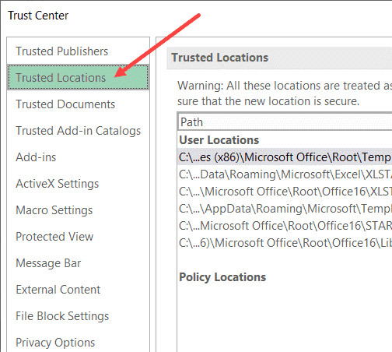Open ActiveX Settings page
This screenshot has height=352, width=392.
click(78, 184)
